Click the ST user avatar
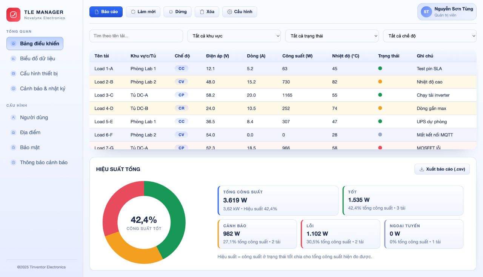The width and height of the screenshot is (483, 277). pos(426,12)
